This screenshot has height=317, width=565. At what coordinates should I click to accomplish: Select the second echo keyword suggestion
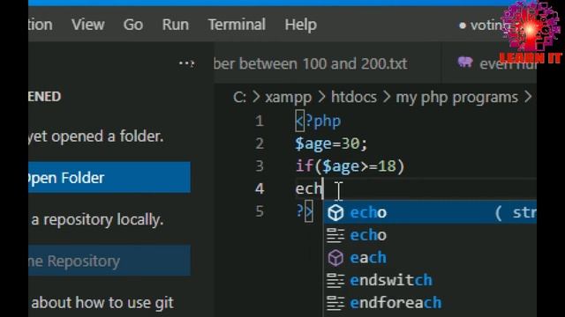coord(430,235)
